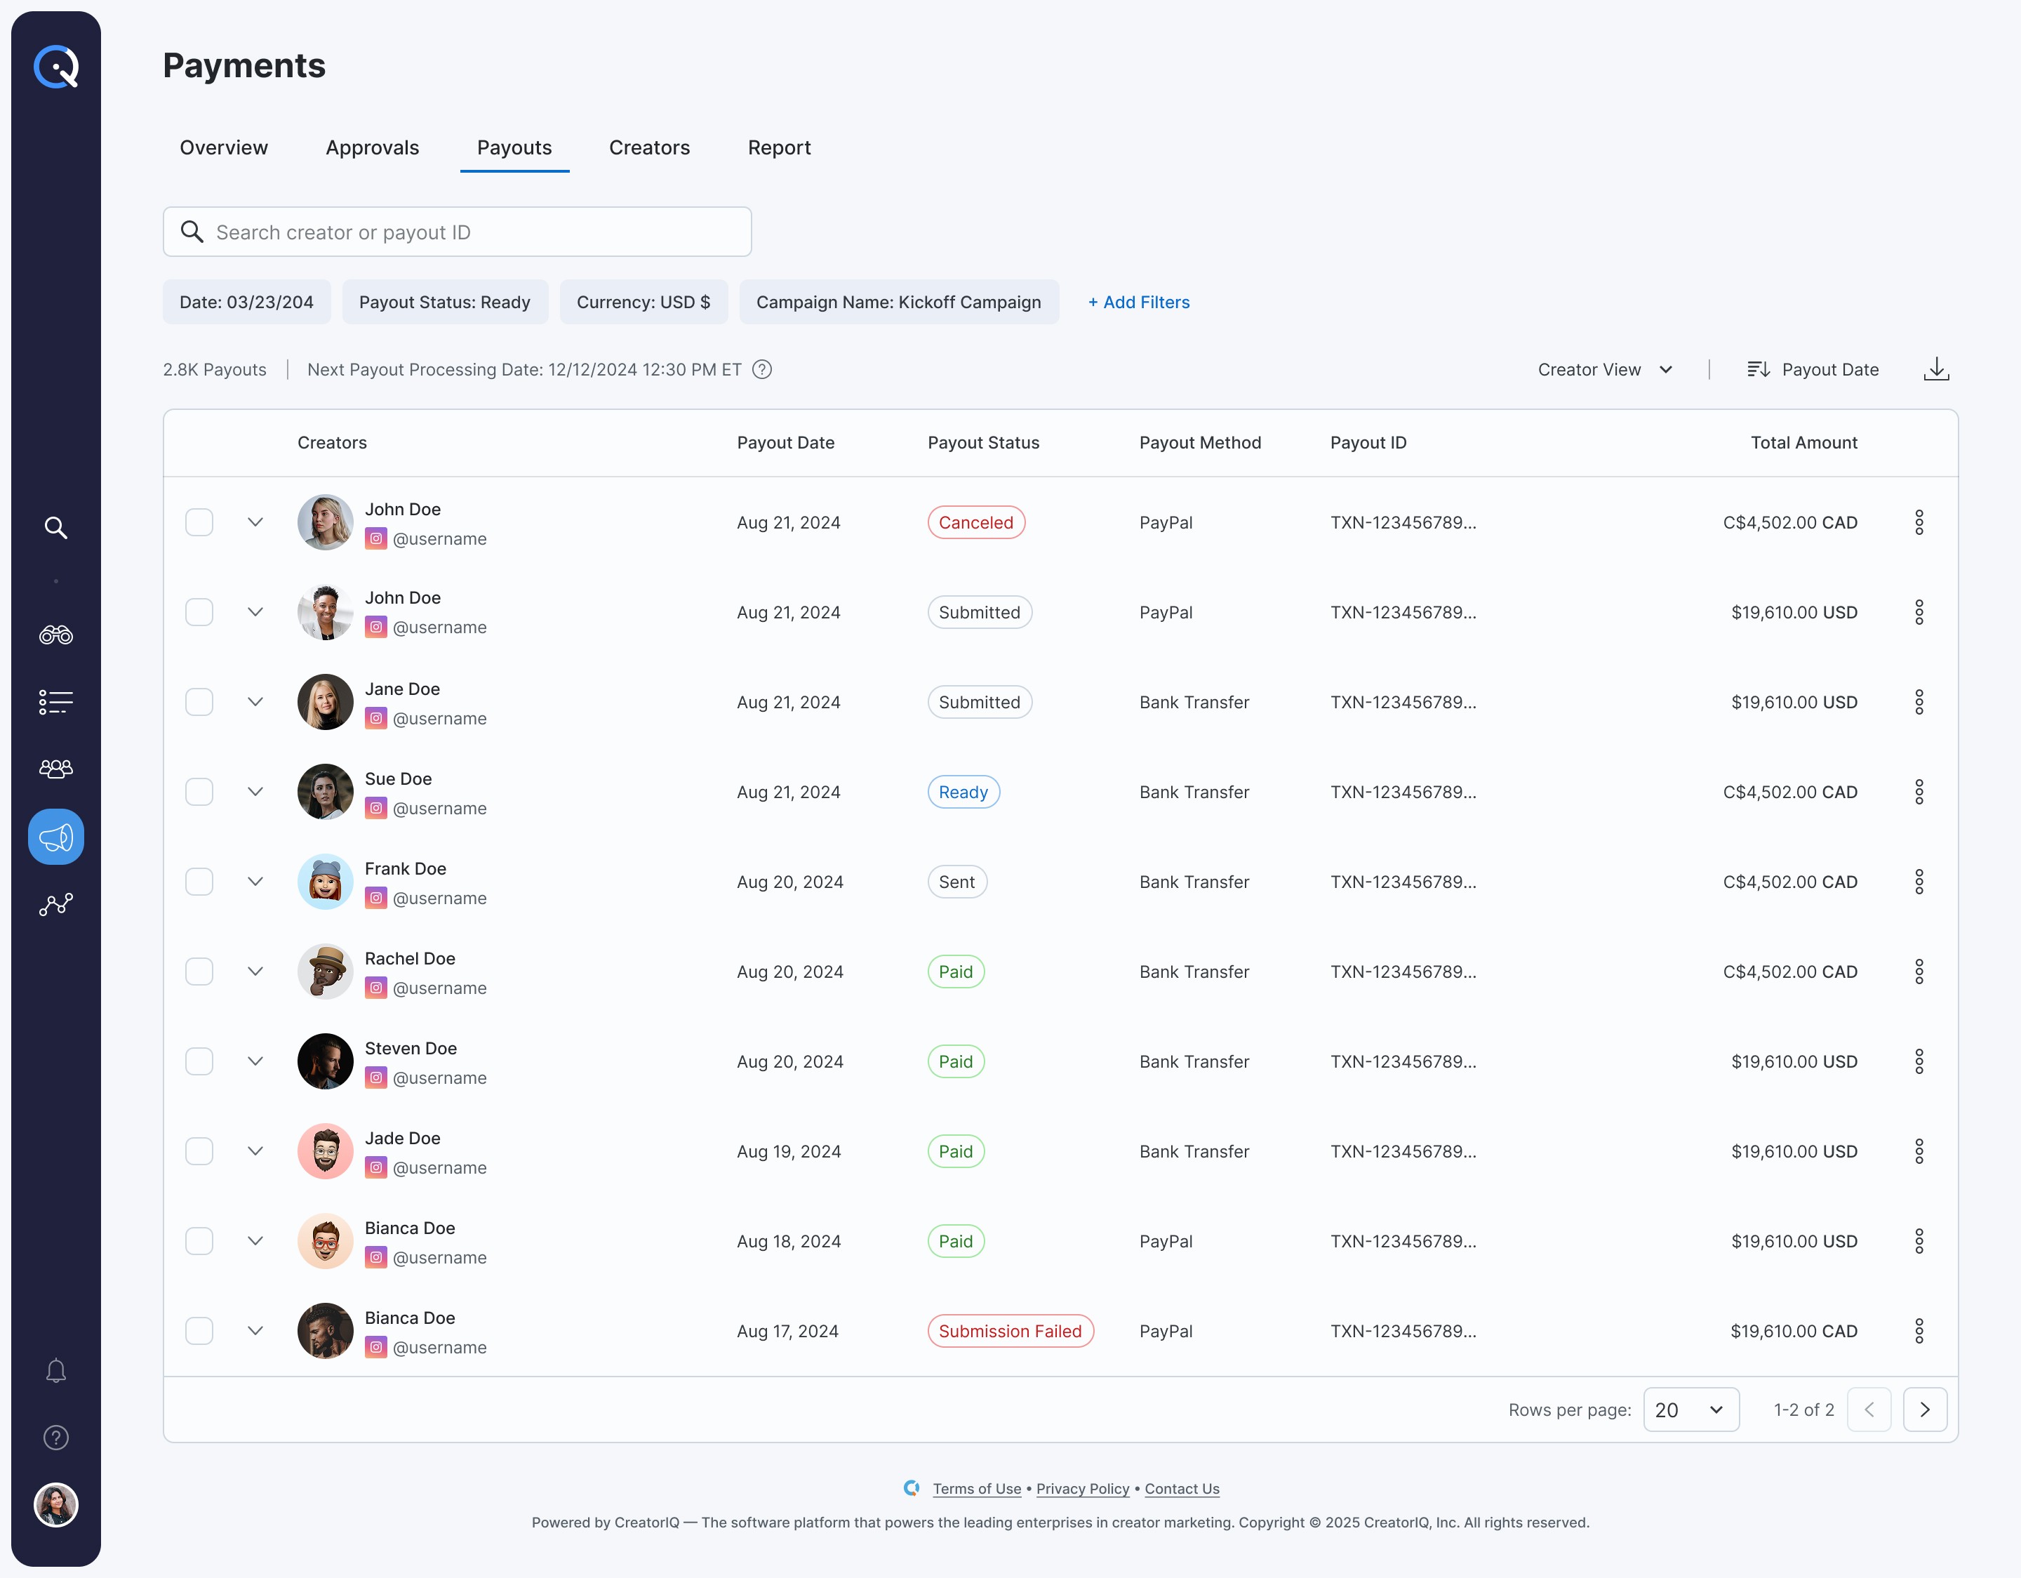Click the binoculars discovery icon in sidebar
2021x1578 pixels.
[x=55, y=635]
